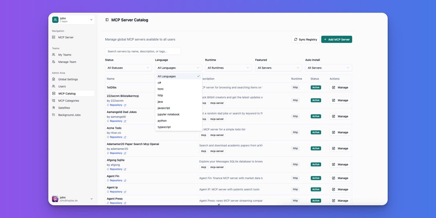This screenshot has width=436, height=218.
Task: Click Add MCP Server button
Action: pos(336,39)
